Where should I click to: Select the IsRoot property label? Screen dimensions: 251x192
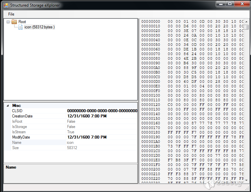(x=17, y=121)
